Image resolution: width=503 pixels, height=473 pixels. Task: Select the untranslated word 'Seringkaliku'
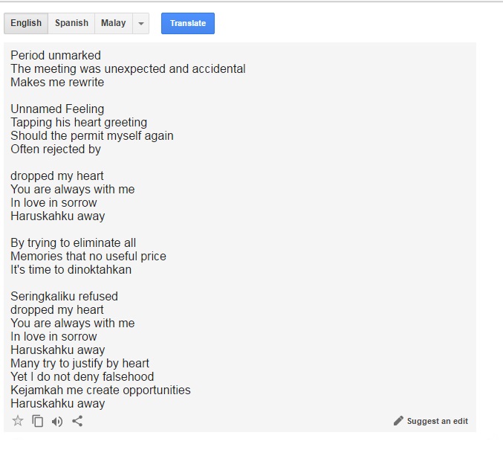tap(43, 296)
